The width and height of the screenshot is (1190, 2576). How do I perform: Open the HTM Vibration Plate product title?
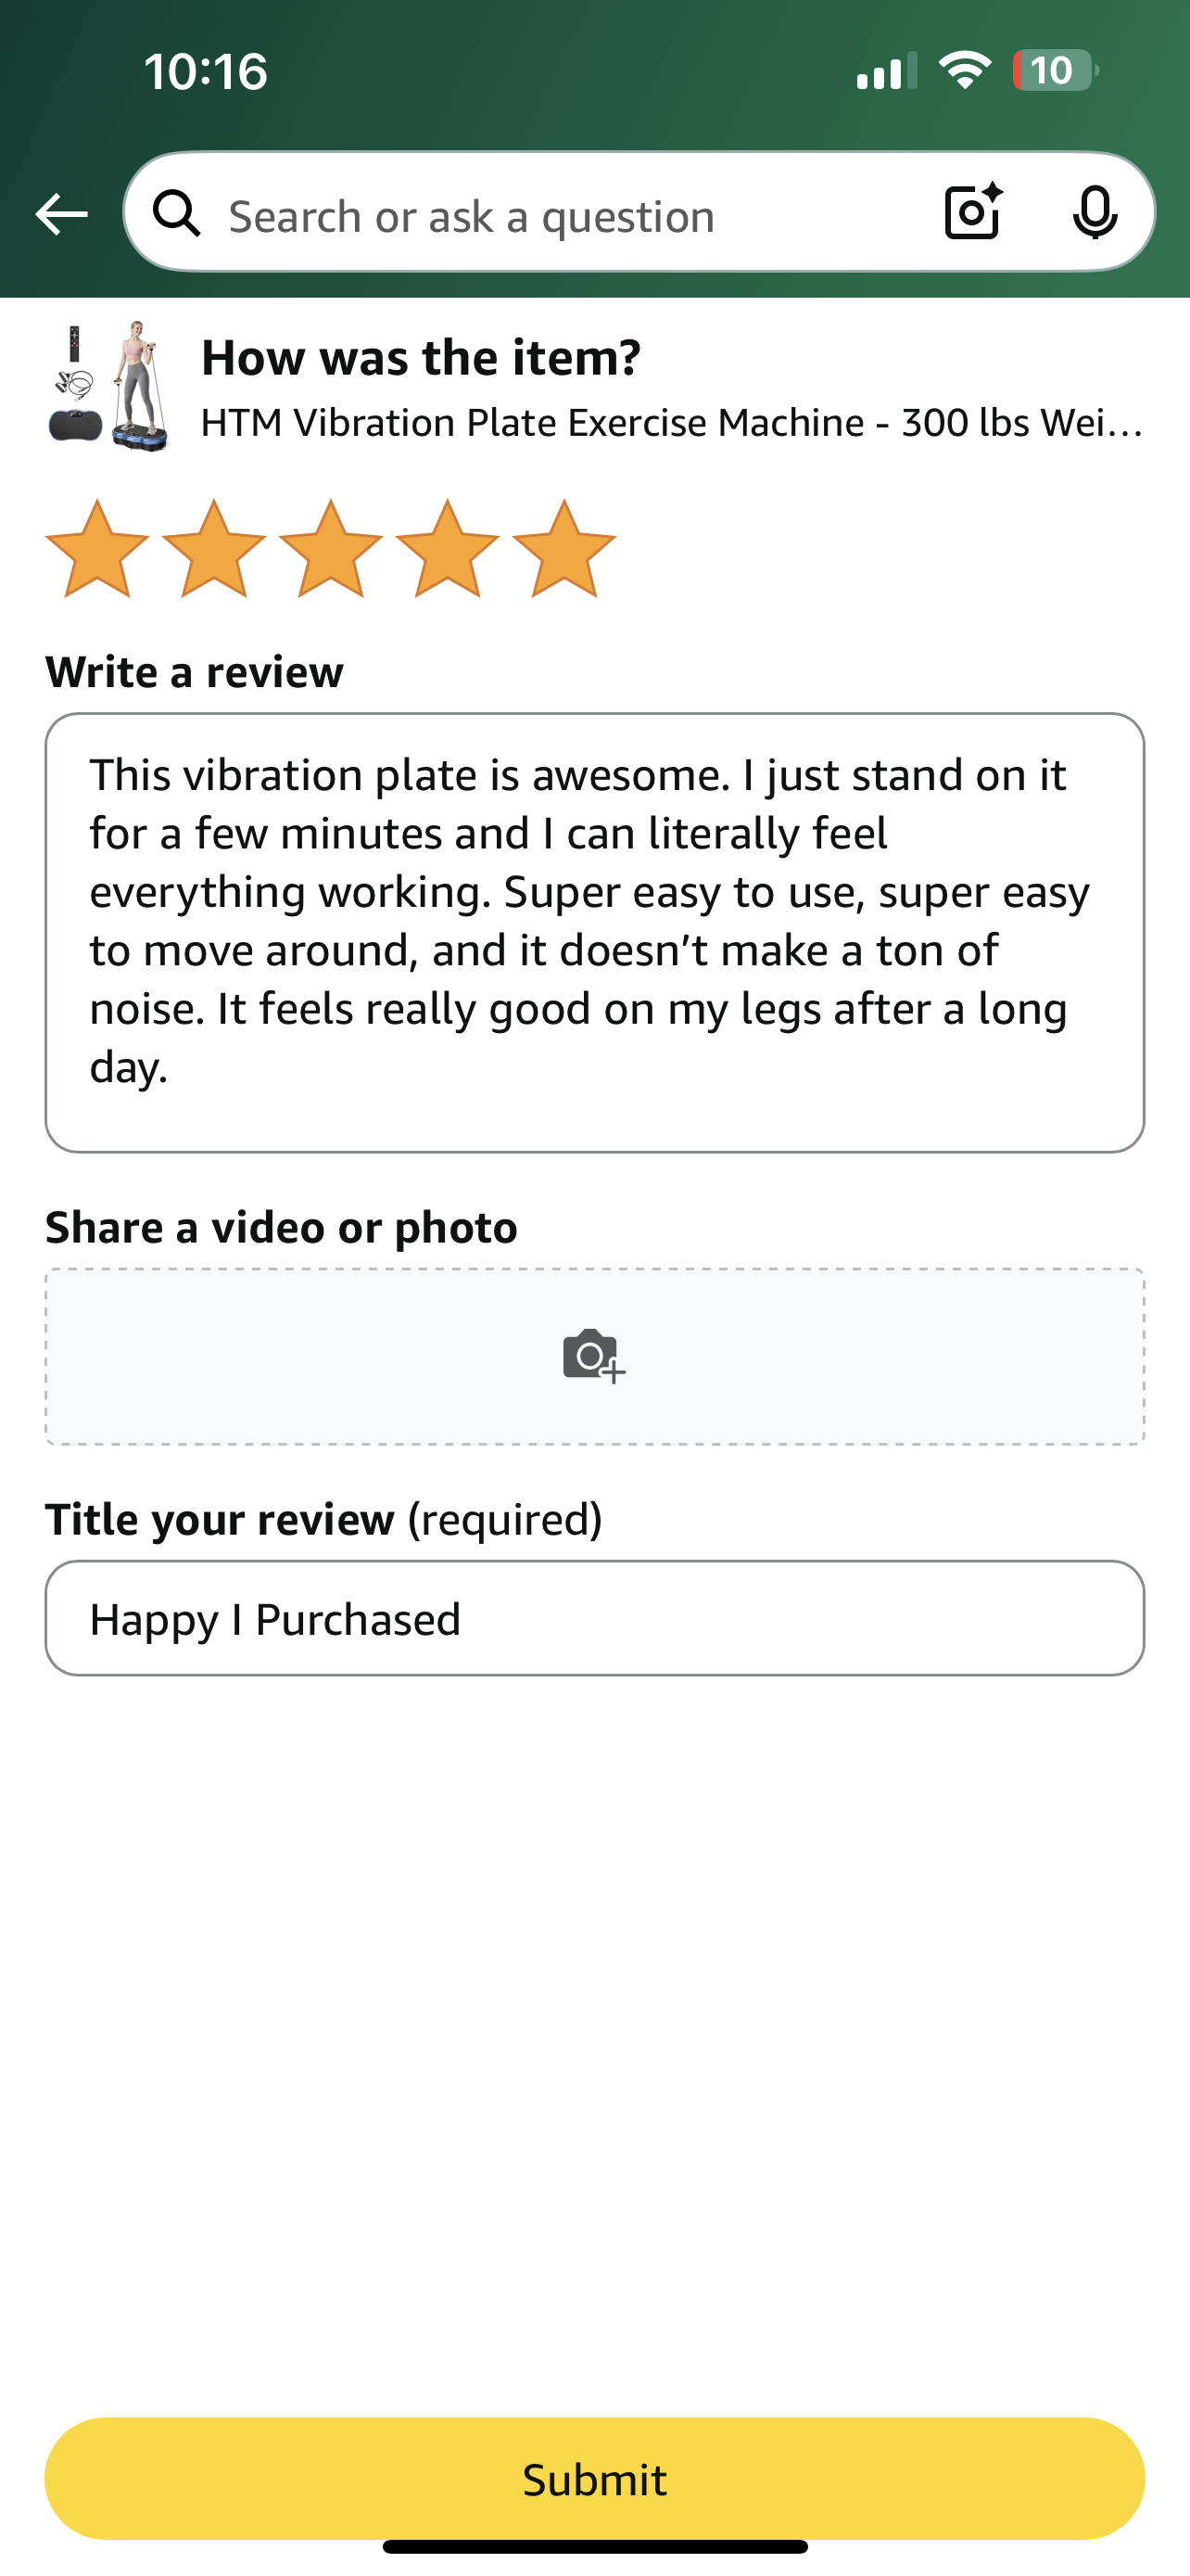tap(671, 423)
